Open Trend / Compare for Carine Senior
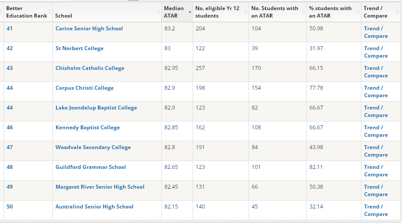The image size is (402, 223). coord(376,32)
